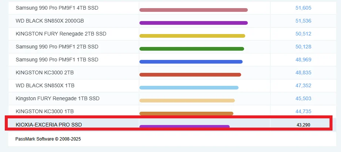The image size is (341, 152).
Task: Click WD BLACK SN850X 2000GB name
Action: tap(52, 21)
